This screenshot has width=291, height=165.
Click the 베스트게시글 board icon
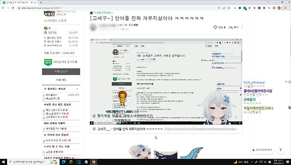(x=44, y=99)
